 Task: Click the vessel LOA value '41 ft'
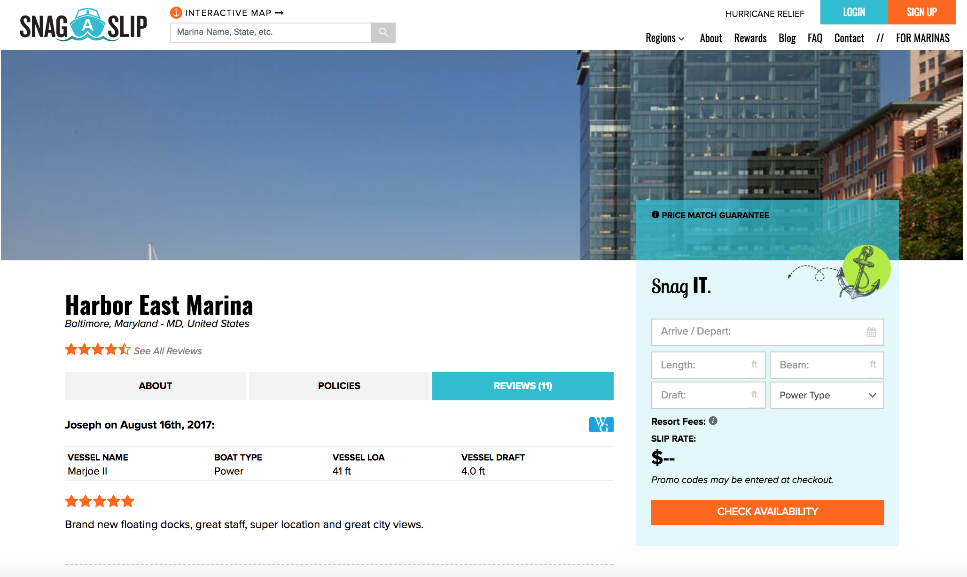pos(342,471)
